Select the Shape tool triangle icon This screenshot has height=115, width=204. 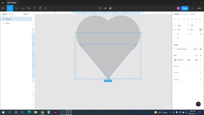pos(22,8)
